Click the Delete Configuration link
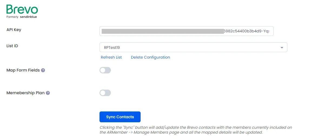The image size is (315, 139). 150,57
